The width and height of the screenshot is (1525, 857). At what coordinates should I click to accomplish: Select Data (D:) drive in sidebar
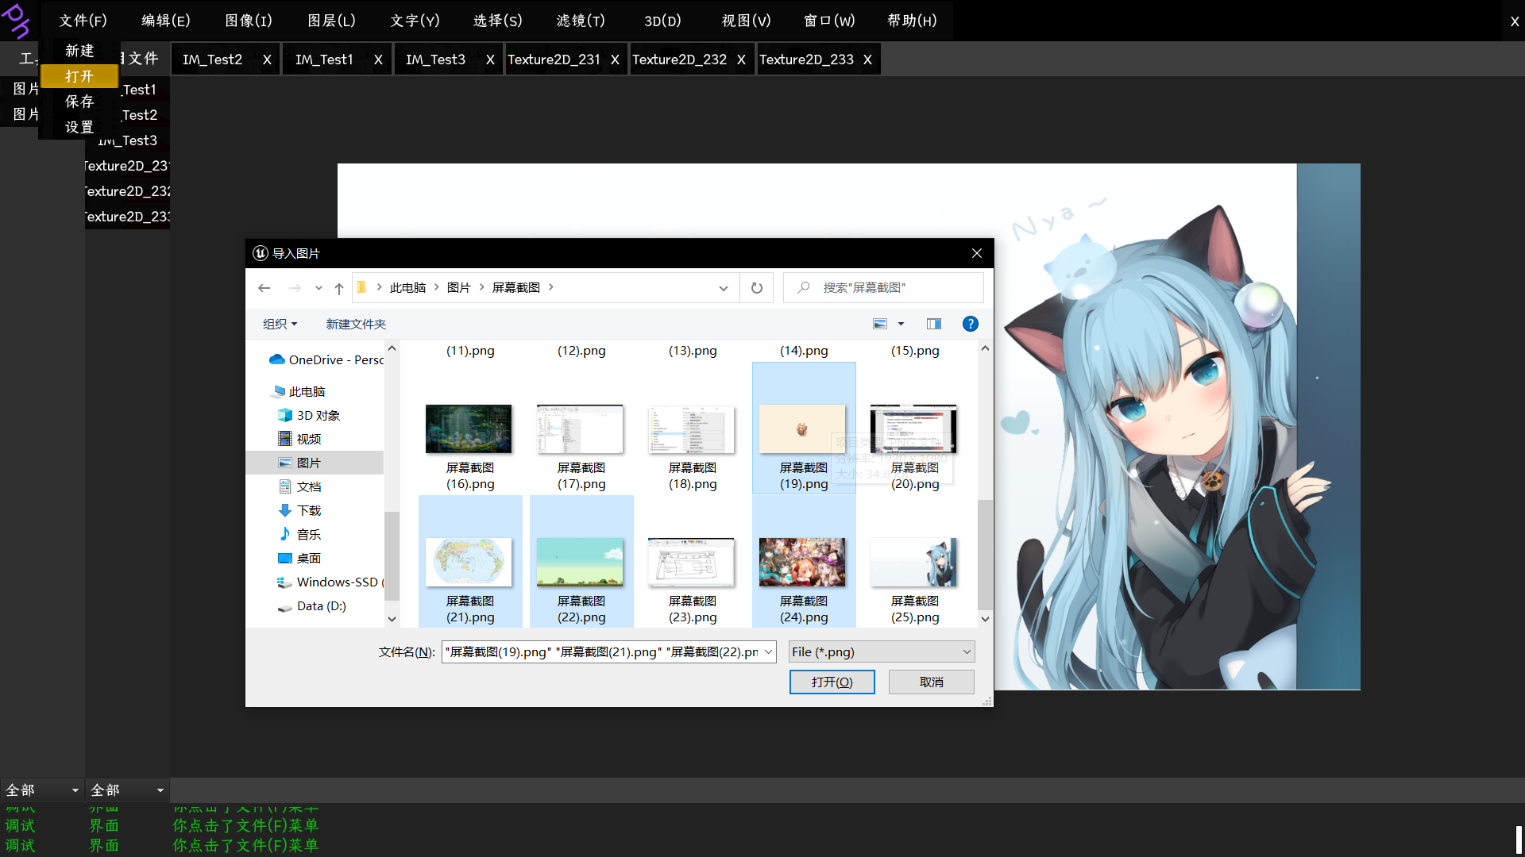pos(311,605)
